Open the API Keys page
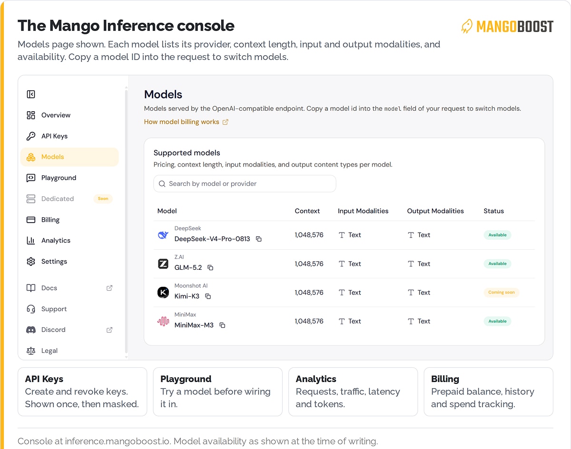Image resolution: width=571 pixels, height=449 pixels. (x=69, y=136)
